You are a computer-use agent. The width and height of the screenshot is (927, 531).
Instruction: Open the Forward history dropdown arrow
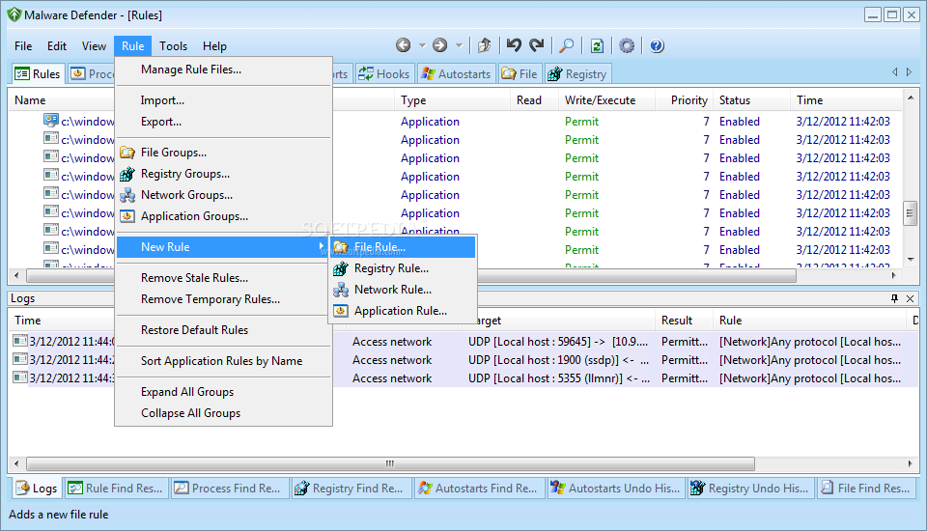(x=459, y=45)
